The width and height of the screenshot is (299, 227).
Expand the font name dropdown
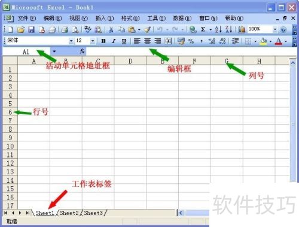[x=71, y=41]
